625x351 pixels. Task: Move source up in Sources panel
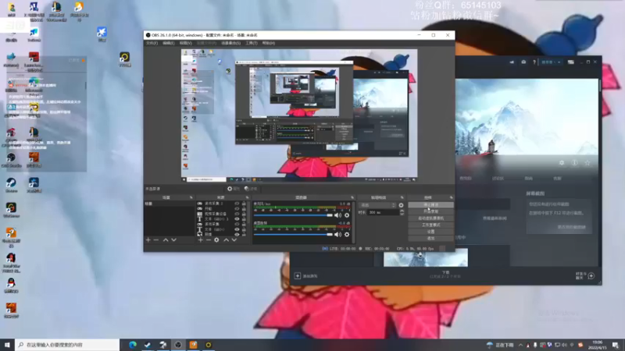click(226, 240)
